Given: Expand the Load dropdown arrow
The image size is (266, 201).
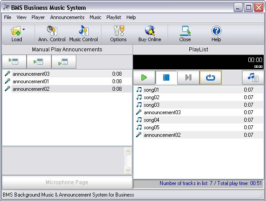Looking at the screenshot, I should (x=24, y=30).
